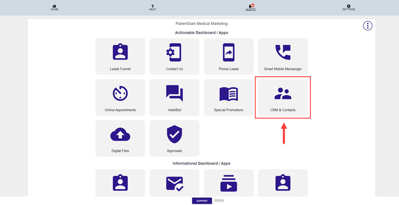
Task: Open the envelope checkmark informational app
Action: [x=174, y=183]
